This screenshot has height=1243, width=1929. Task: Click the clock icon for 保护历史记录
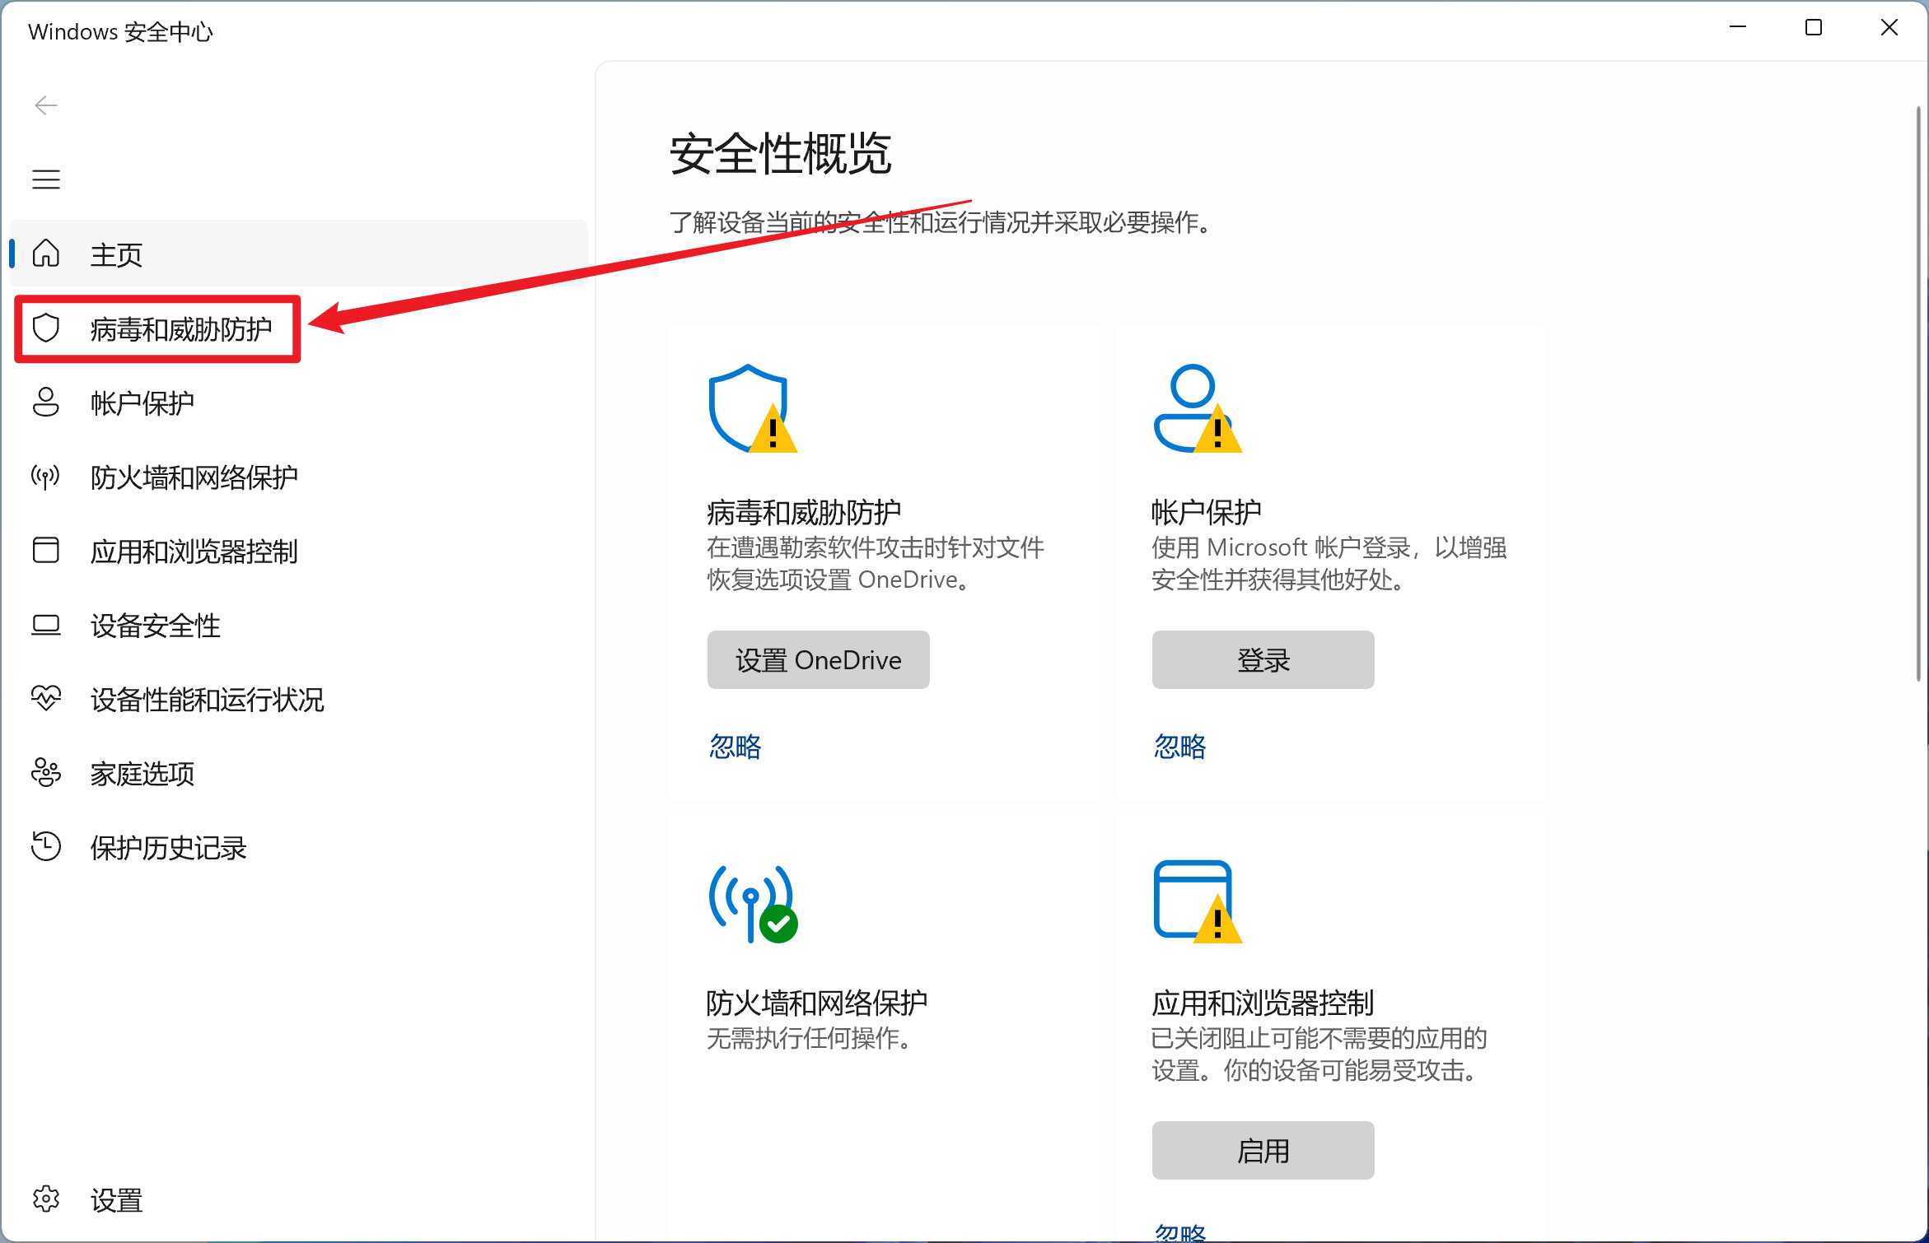pos(46,846)
